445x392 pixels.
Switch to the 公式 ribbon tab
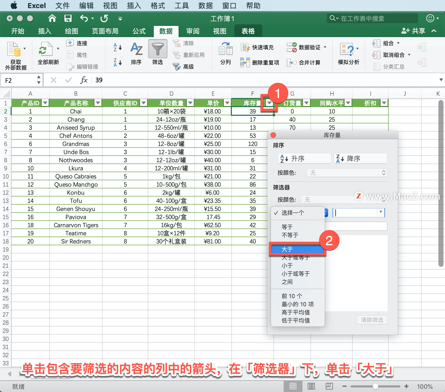click(139, 31)
